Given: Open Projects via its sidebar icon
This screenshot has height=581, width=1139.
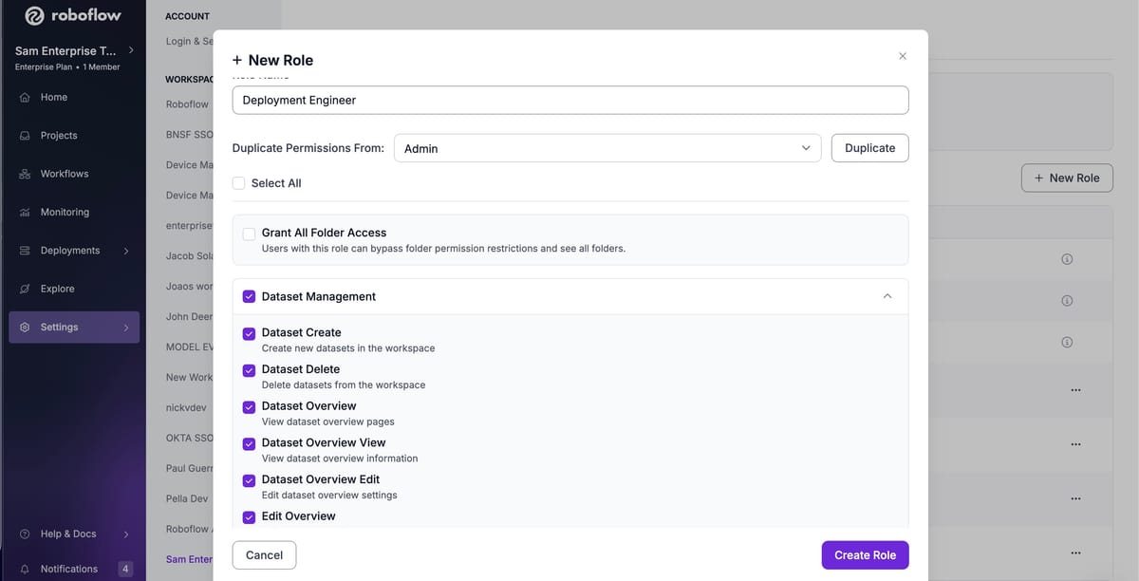Looking at the screenshot, I should [x=26, y=136].
